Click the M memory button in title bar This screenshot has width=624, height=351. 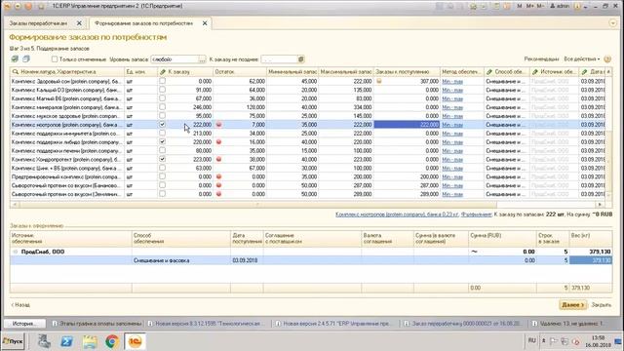520,6
